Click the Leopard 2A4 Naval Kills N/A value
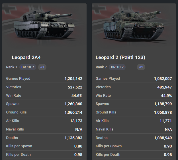178x160 pixels. click(x=79, y=129)
